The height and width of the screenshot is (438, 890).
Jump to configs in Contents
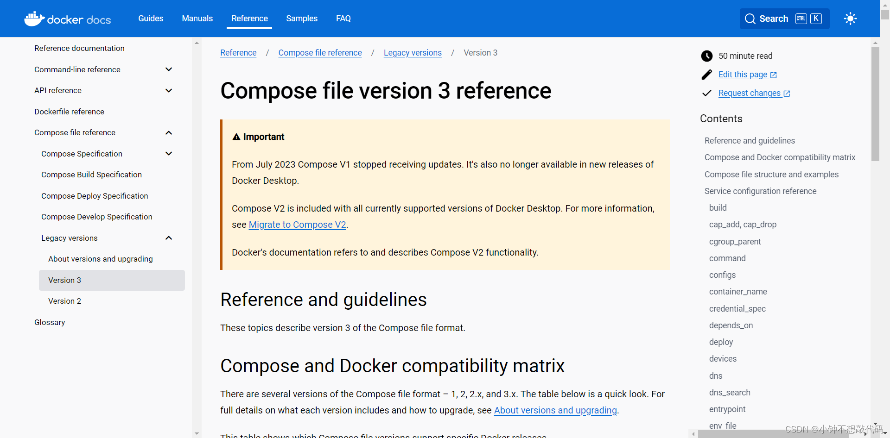pyautogui.click(x=722, y=275)
